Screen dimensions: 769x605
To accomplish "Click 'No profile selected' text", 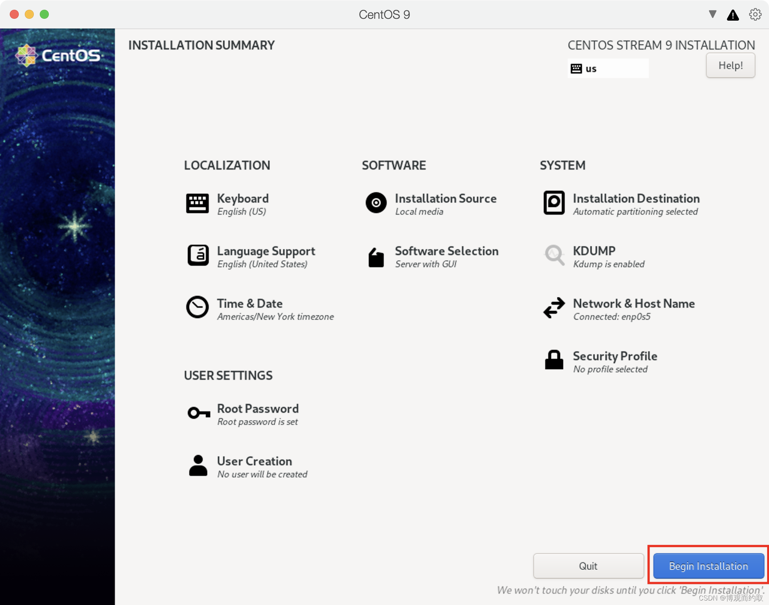I will [x=610, y=369].
